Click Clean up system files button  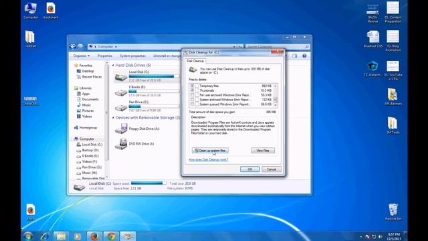(x=210, y=151)
